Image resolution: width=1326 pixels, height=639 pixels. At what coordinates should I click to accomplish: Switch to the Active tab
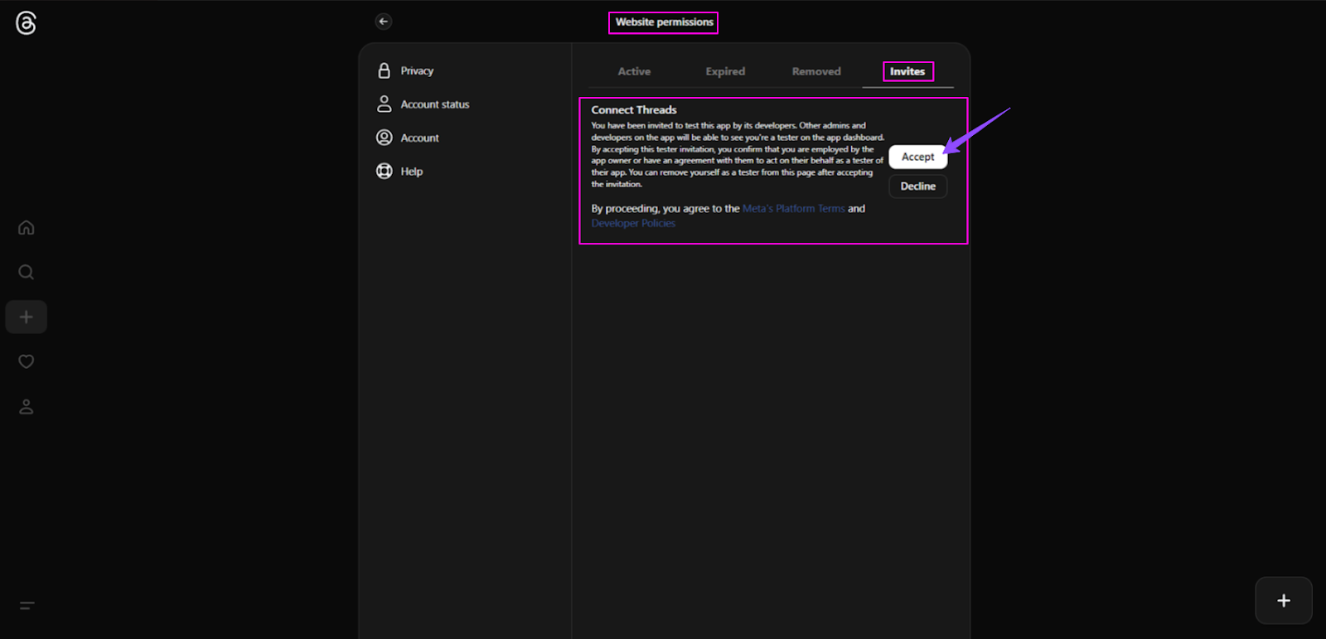click(634, 71)
